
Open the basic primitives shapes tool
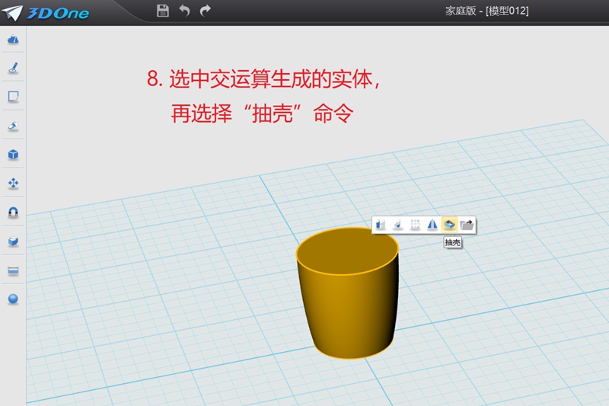pos(13,40)
